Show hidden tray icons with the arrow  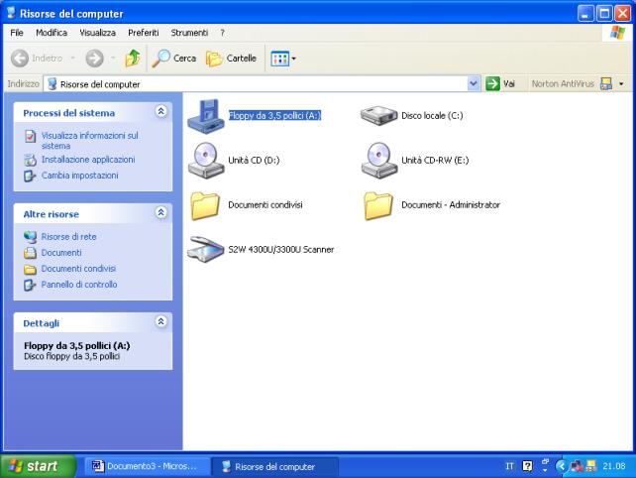tap(561, 466)
